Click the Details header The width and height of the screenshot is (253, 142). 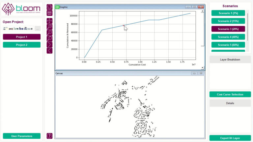(230, 103)
